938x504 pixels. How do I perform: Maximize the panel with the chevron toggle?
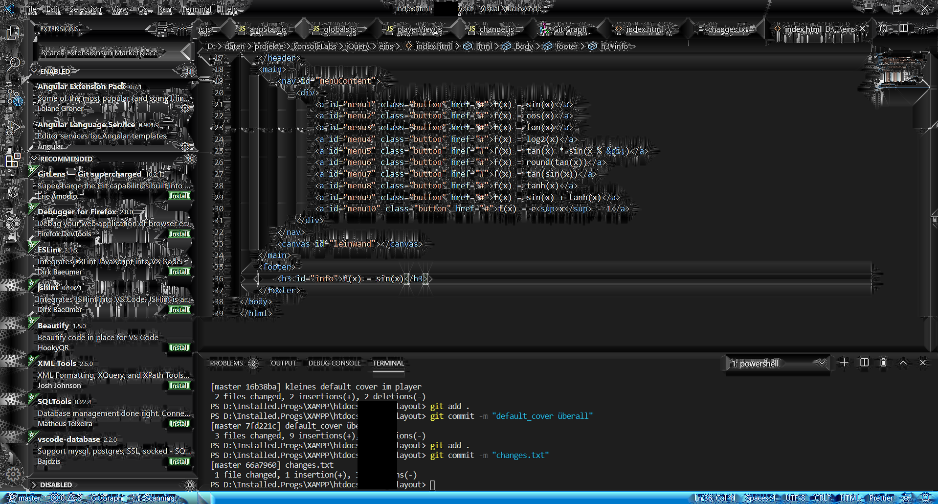[903, 363]
